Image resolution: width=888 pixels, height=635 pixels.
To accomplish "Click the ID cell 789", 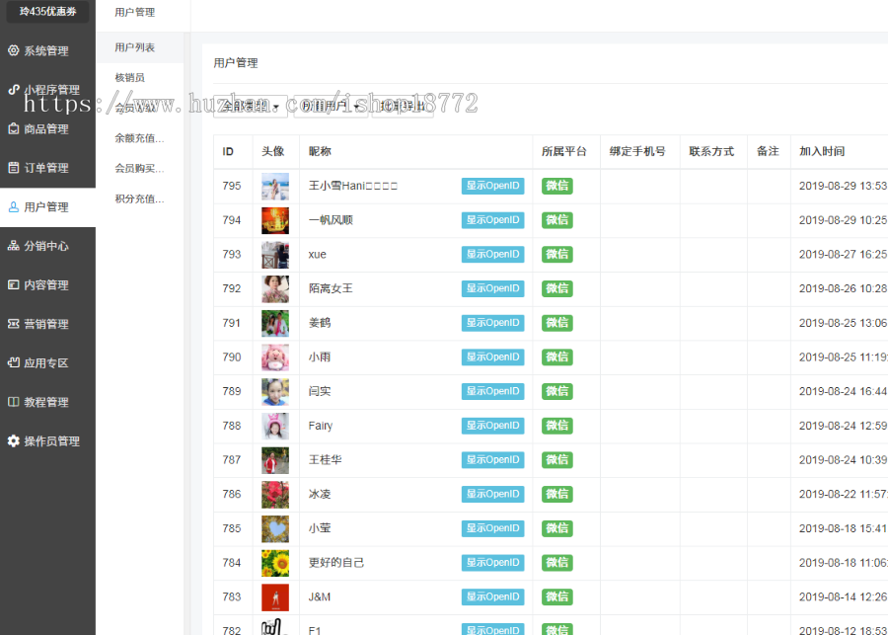I will pos(232,391).
